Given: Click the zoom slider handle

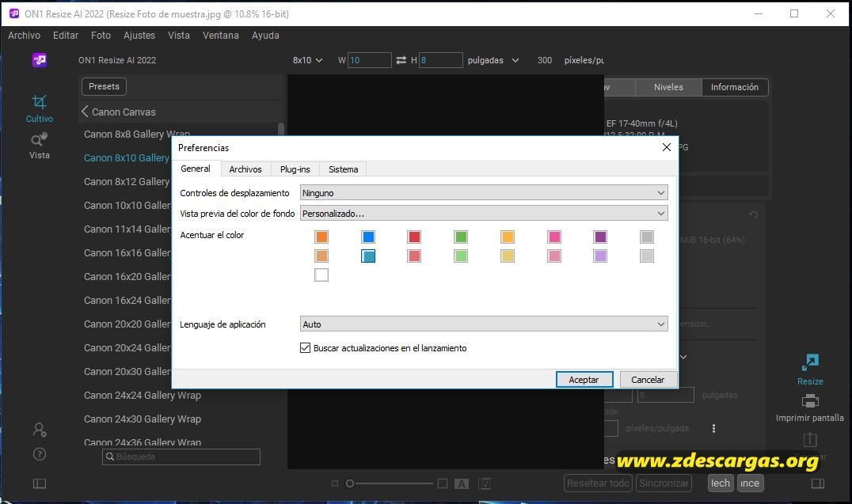Looking at the screenshot, I should tap(350, 483).
